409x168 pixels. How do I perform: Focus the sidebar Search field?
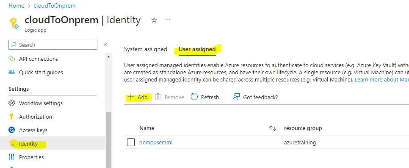tap(53, 45)
